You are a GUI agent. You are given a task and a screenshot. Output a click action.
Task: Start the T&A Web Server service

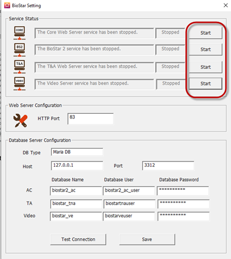[x=205, y=67]
